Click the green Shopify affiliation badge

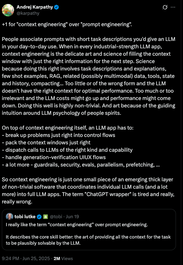click(x=45, y=216)
